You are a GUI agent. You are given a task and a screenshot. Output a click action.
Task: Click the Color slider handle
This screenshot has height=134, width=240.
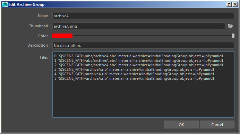[233, 36]
